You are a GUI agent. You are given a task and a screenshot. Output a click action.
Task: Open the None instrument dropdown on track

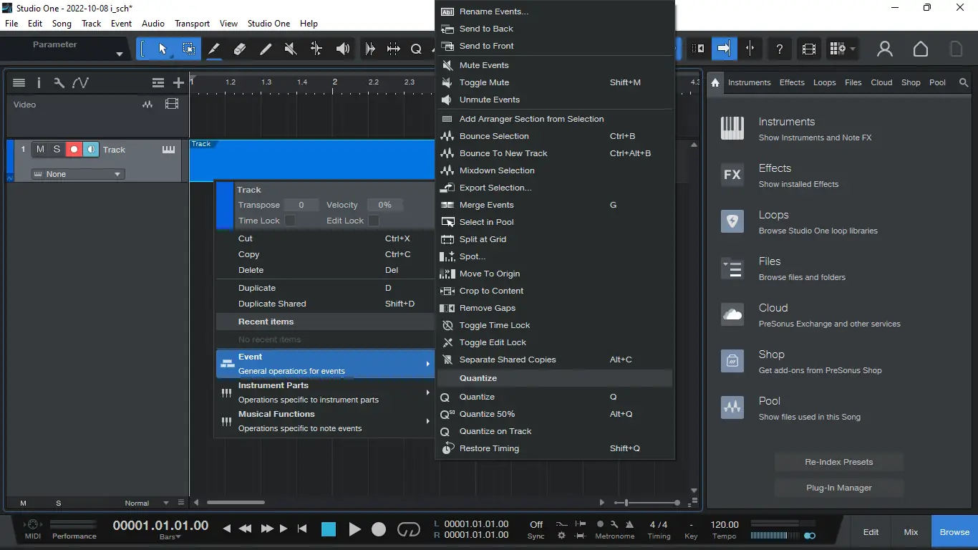(x=77, y=174)
